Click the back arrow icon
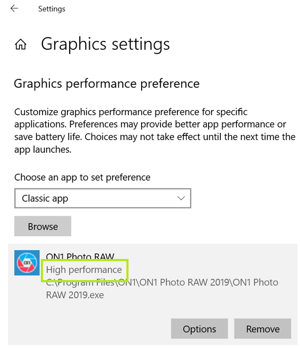The image size is (300, 348). click(14, 9)
